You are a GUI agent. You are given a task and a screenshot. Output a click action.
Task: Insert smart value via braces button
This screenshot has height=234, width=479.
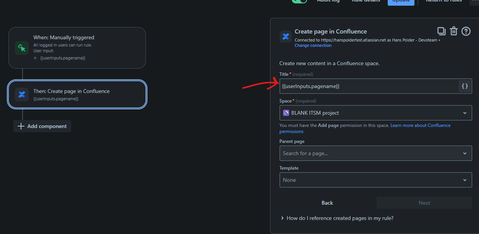[x=465, y=86]
